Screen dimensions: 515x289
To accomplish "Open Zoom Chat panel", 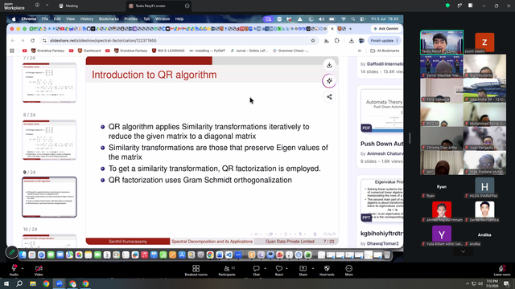I will (x=256, y=271).
